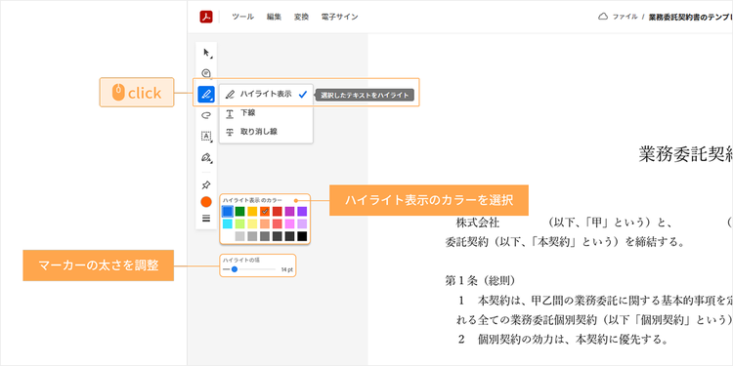Pick the salmon pink-red highlight swatch
The image size is (733, 366).
(x=278, y=224)
